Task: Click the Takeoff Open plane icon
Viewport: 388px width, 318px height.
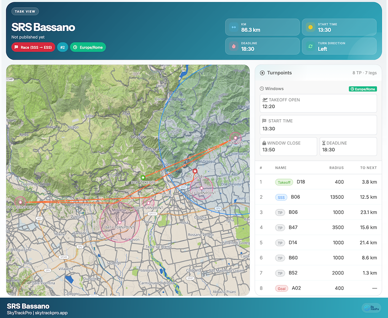Action: pos(265,100)
